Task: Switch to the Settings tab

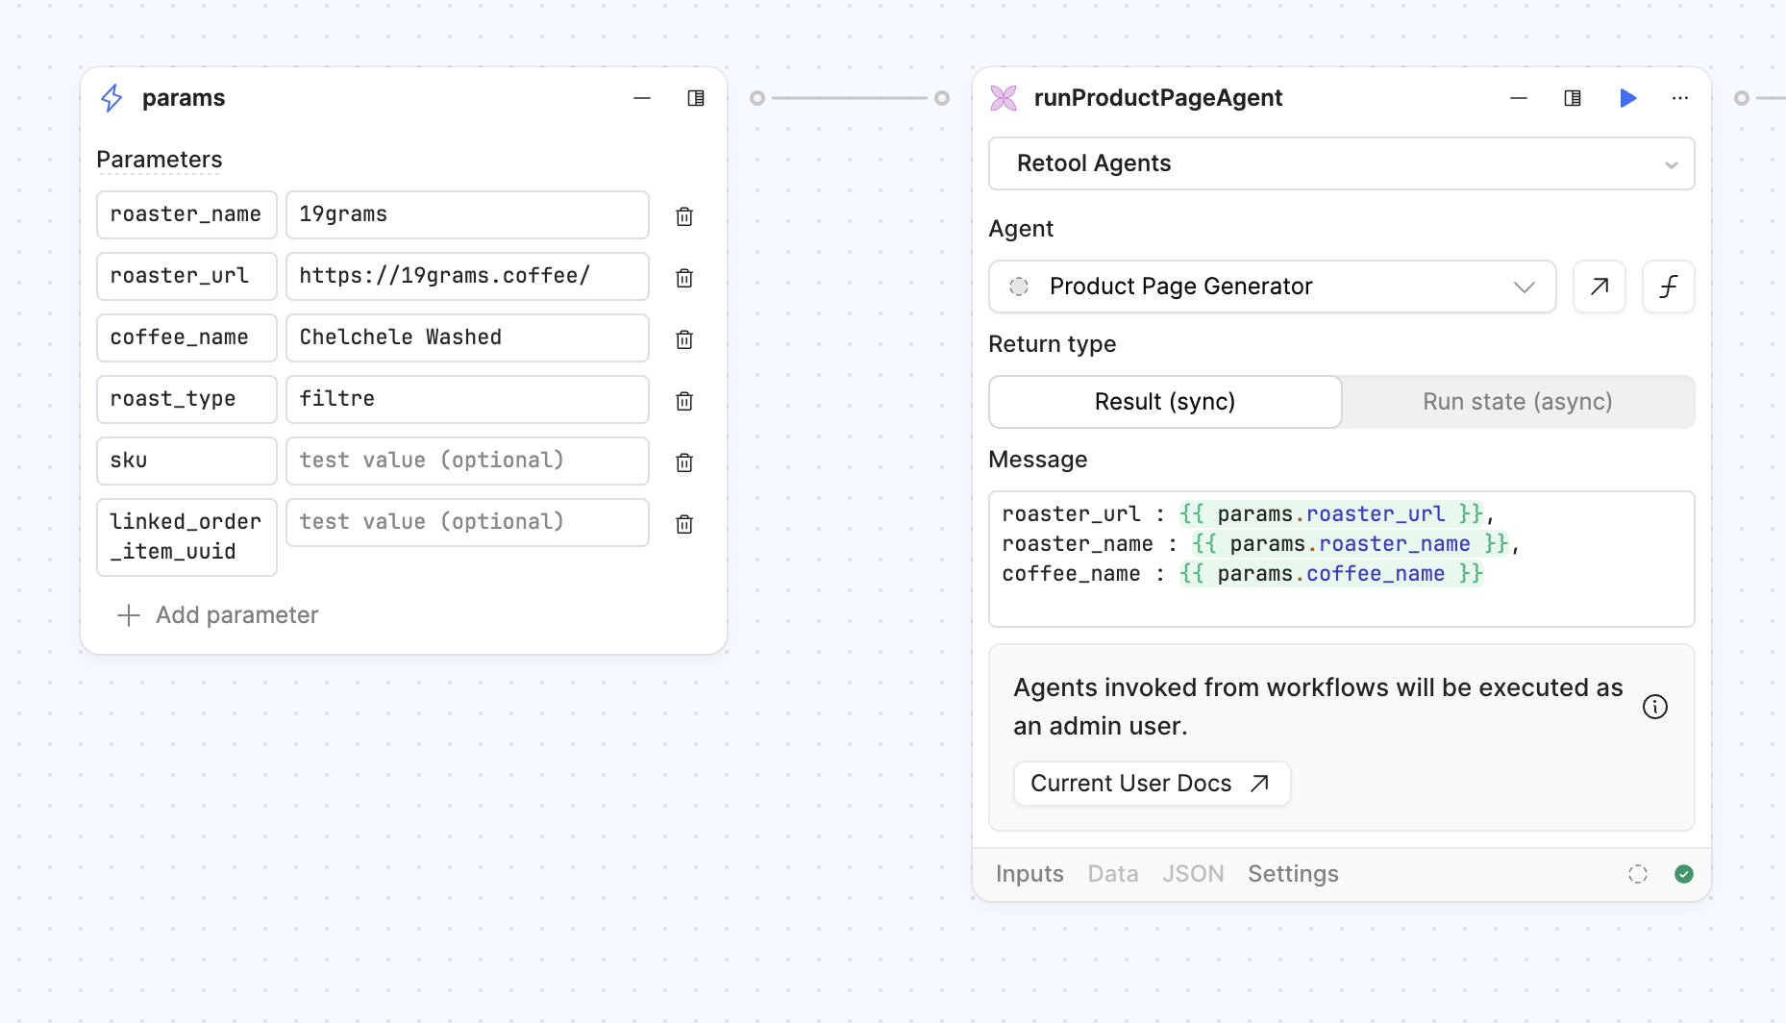Action: pyautogui.click(x=1293, y=874)
